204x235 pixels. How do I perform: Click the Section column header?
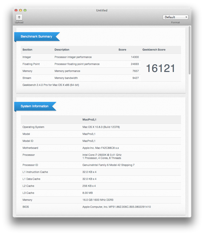(x=27, y=50)
